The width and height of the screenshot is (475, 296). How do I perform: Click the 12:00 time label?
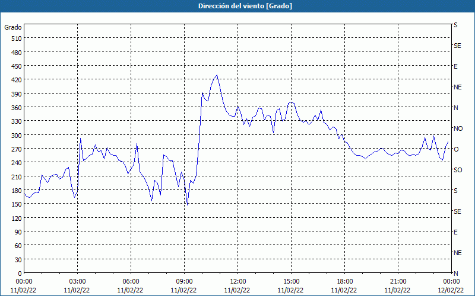click(237, 281)
